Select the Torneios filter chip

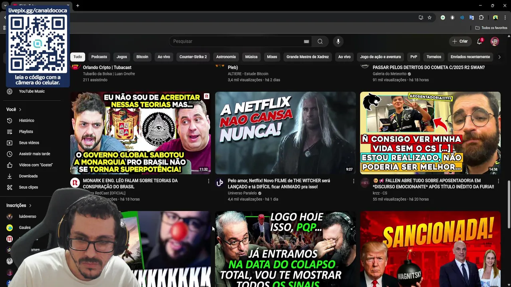(x=434, y=57)
